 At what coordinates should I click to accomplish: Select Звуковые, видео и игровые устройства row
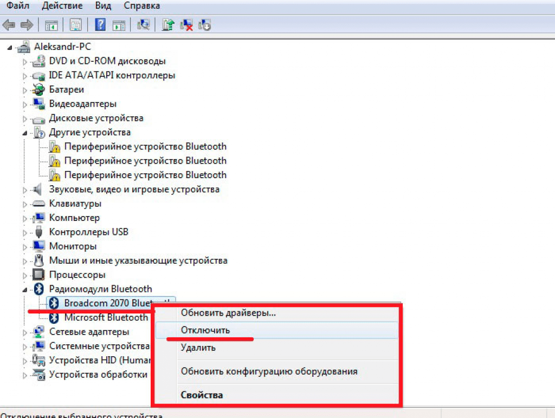pos(134,190)
